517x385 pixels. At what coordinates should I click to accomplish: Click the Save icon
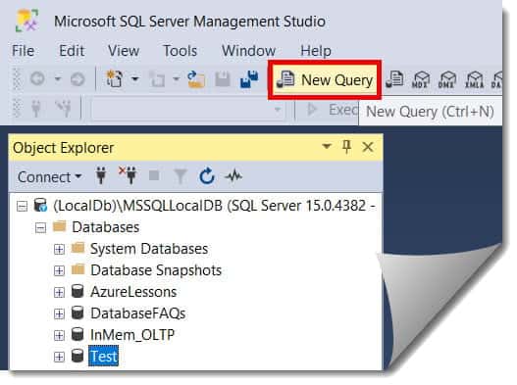223,79
